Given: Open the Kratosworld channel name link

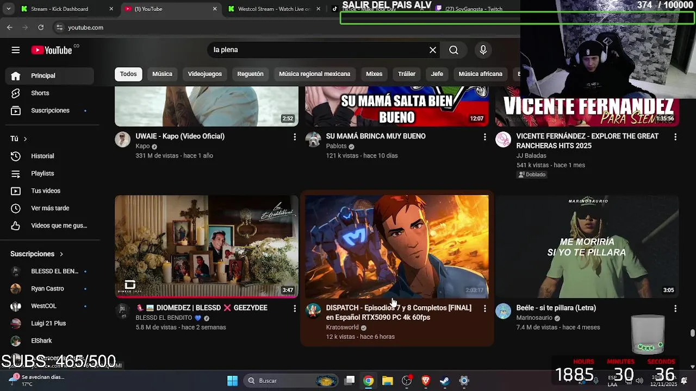Looking at the screenshot, I should point(342,327).
